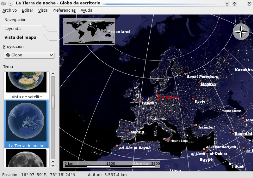Open the Proyección Globo dropdown
The height and width of the screenshot is (178, 253).
[x=29, y=55]
